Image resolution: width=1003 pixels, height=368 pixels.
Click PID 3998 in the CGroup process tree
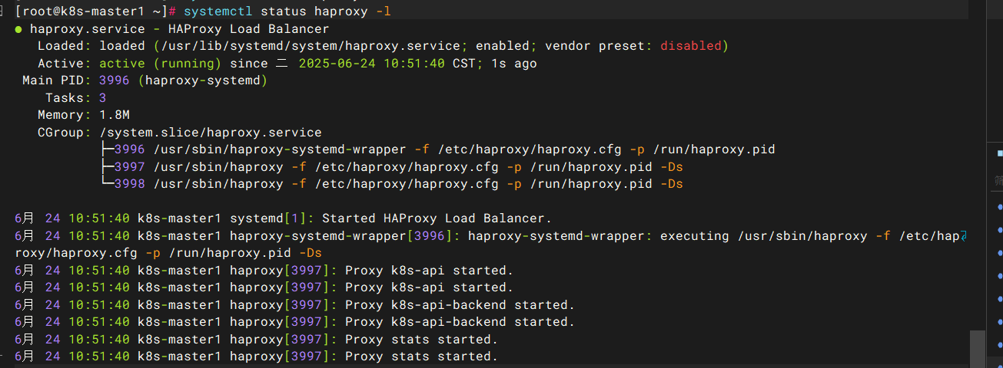[130, 184]
